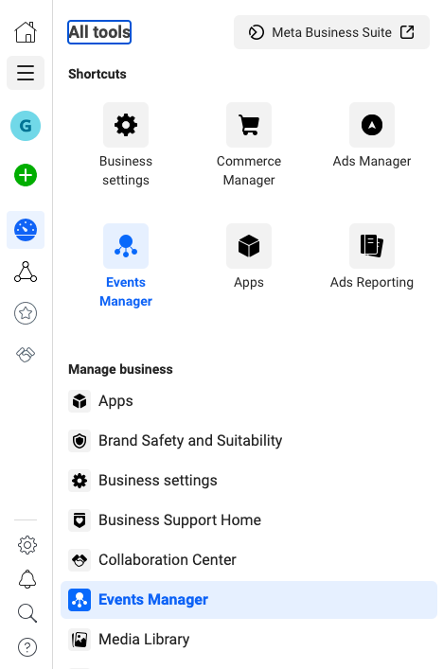Open Meta Business Suite in new tab
Image resolution: width=443 pixels, height=669 pixels.
tap(331, 32)
